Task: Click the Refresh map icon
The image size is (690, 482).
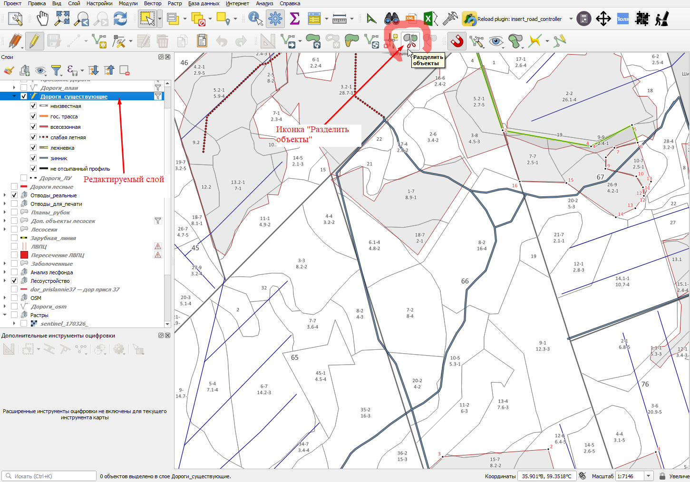Action: 121,19
